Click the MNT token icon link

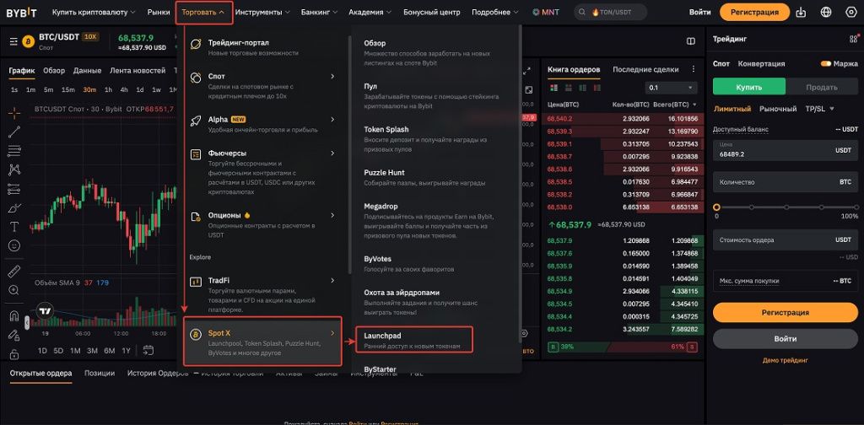click(546, 12)
